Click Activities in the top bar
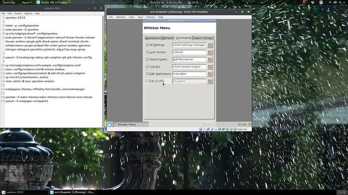Image resolution: width=348 pixels, height=195 pixels. pos(9,2)
